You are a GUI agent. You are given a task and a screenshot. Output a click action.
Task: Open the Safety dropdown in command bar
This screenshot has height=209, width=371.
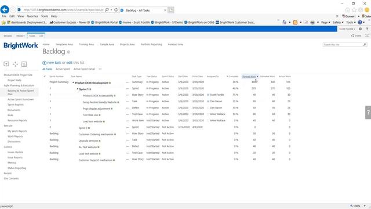338,22
